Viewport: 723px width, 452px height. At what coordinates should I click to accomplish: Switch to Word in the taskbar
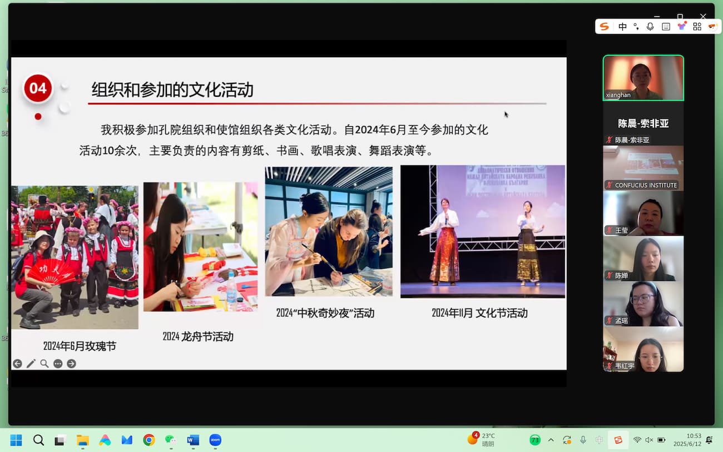click(x=193, y=440)
